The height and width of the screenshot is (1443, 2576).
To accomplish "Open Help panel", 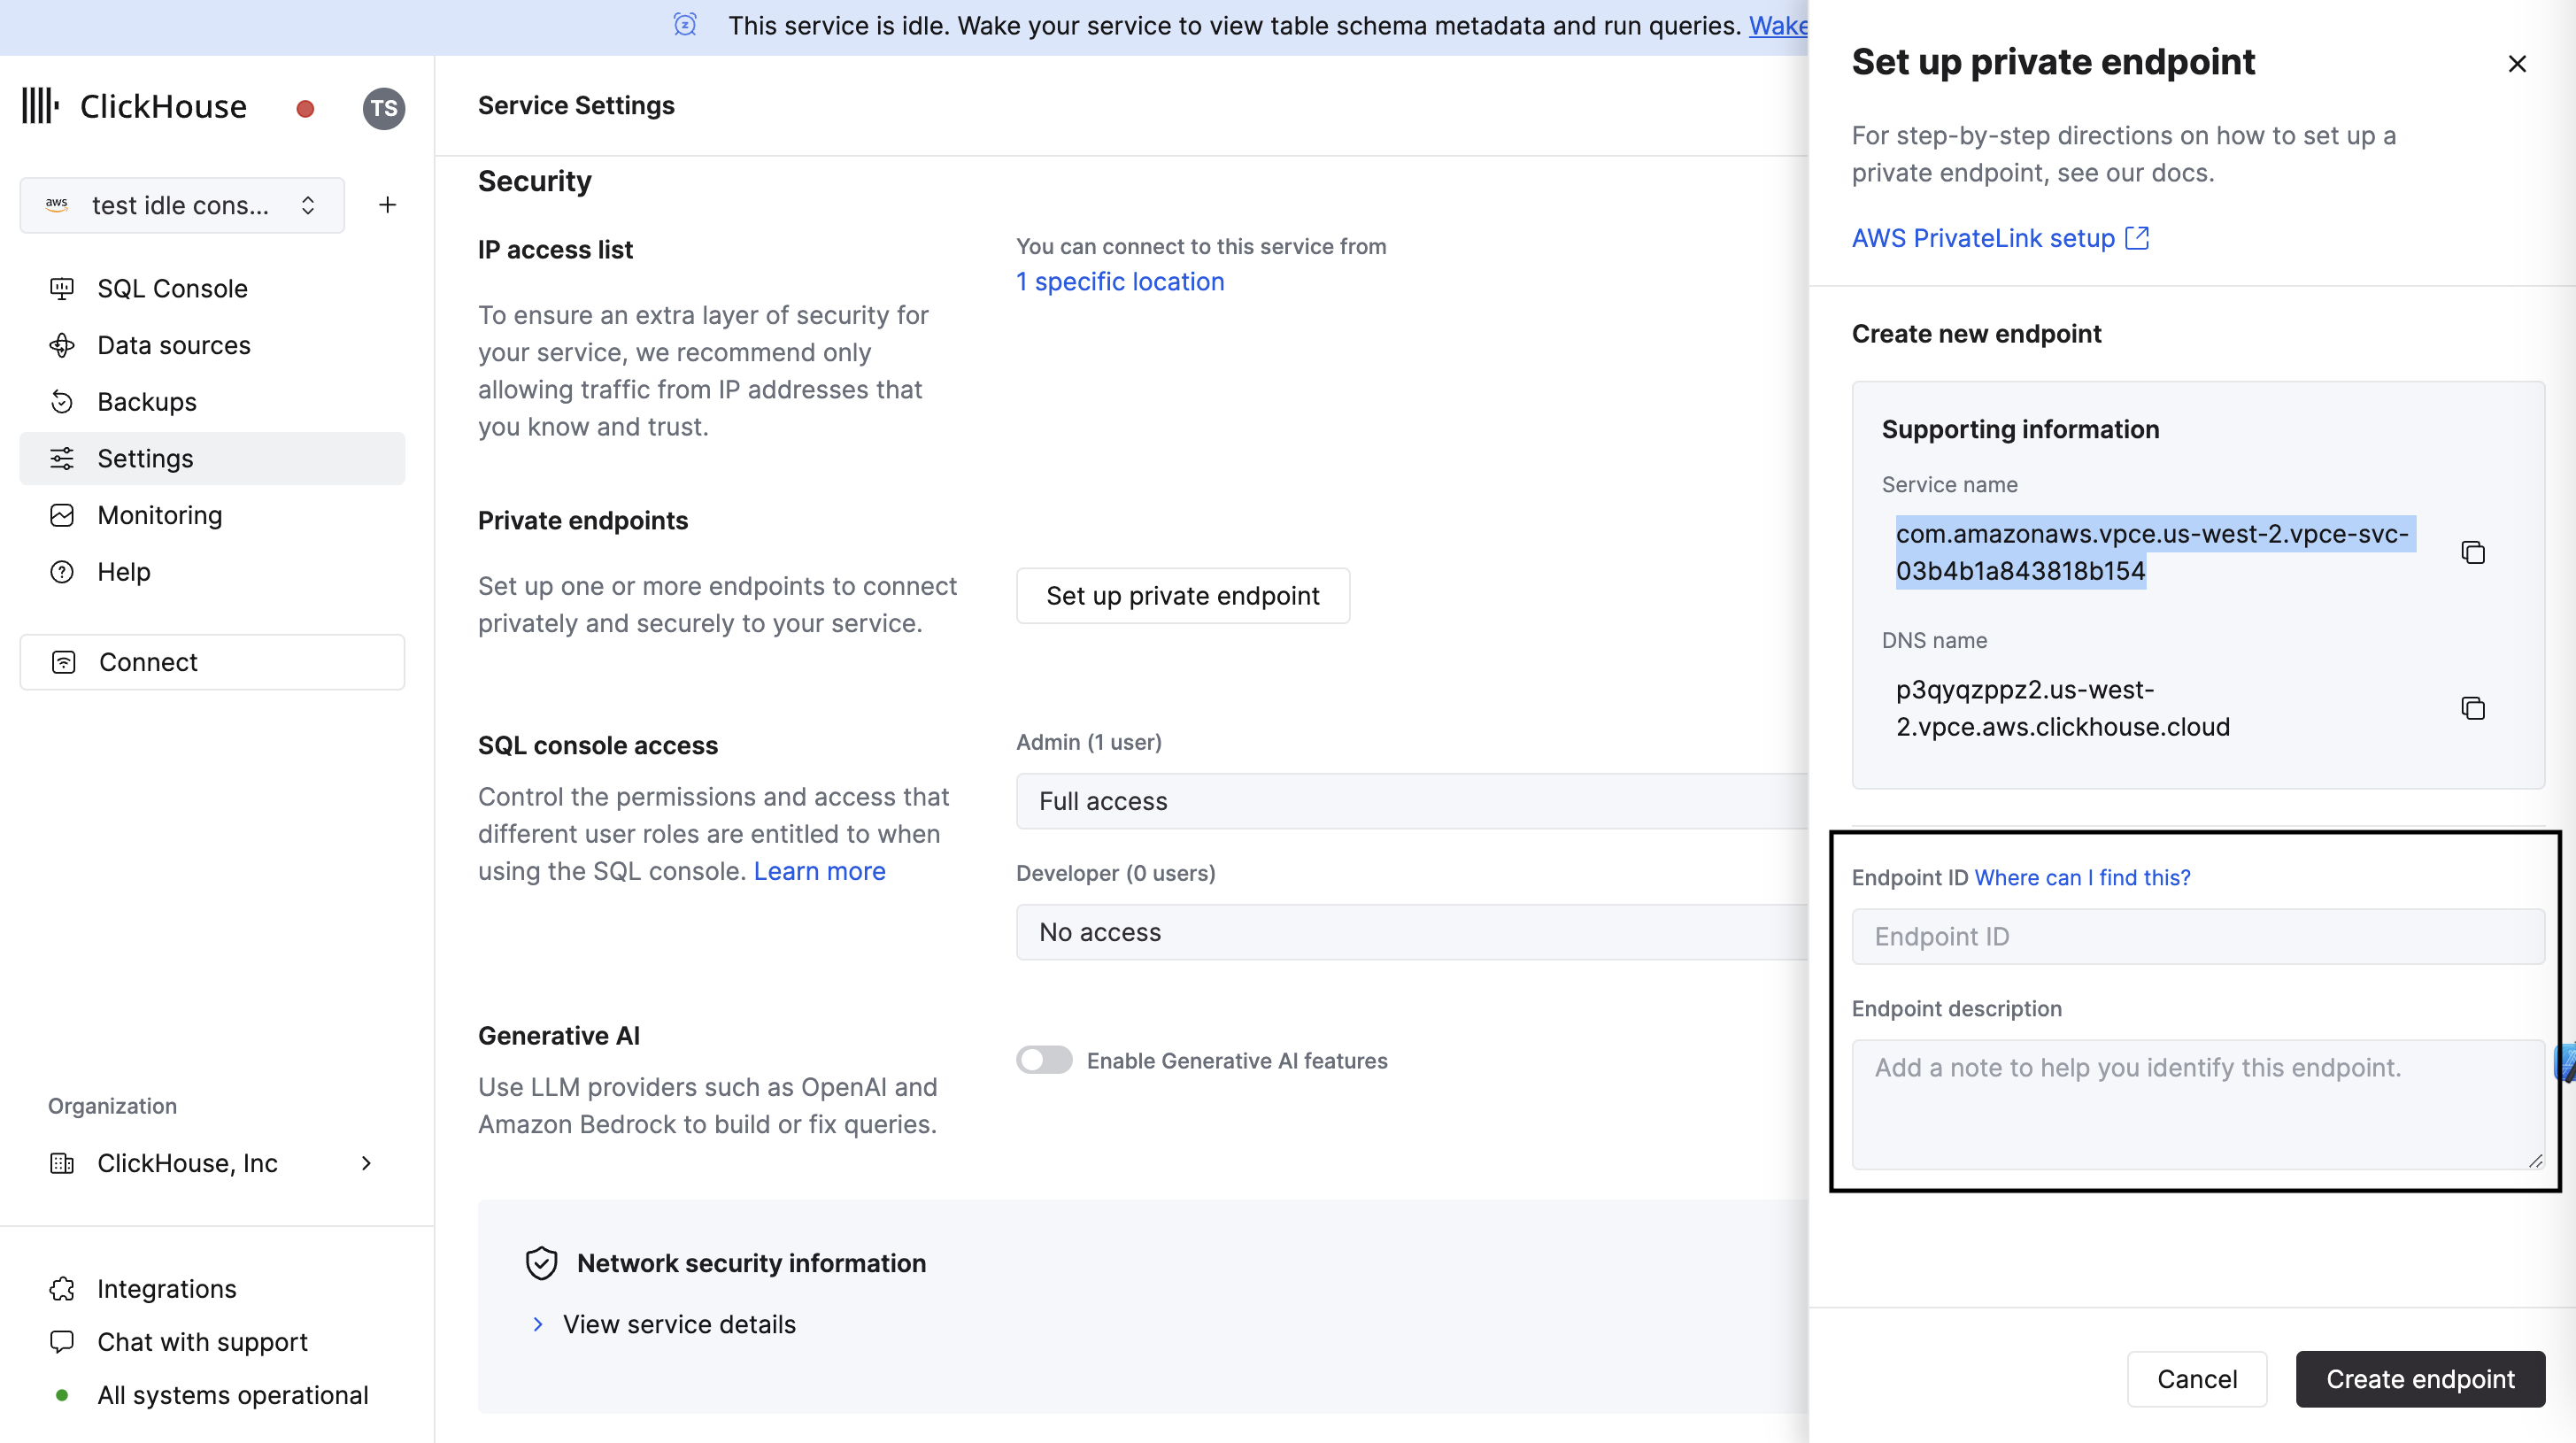I will [124, 571].
